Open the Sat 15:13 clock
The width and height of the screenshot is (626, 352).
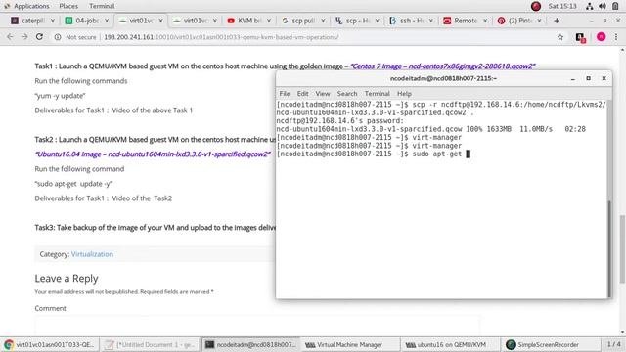pos(562,6)
